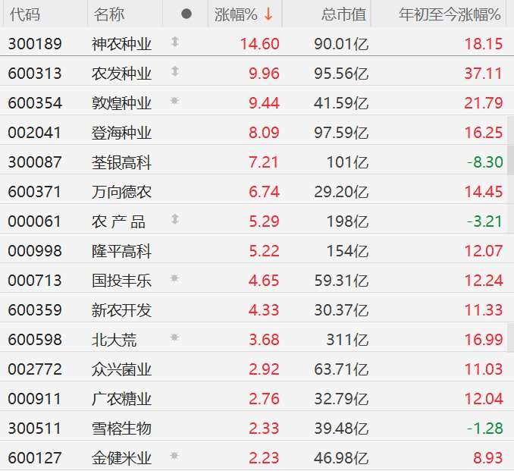This screenshot has width=514, height=471.
Task: Click the up-down arrow icon beside 农 产 品
Action: [x=175, y=219]
